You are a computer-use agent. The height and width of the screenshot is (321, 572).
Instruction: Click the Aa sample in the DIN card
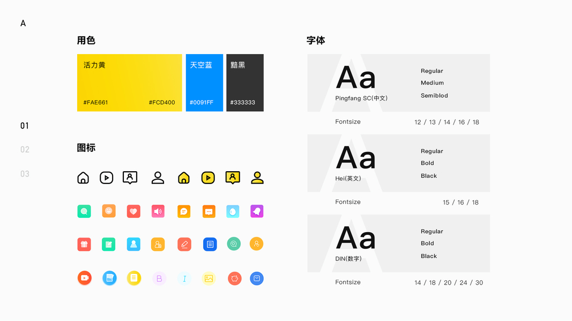[x=355, y=238]
